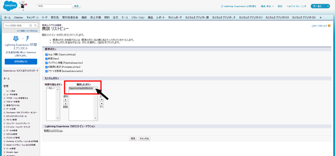Open the 設定 link in the header
This screenshot has width=335, height=156.
(280, 6)
